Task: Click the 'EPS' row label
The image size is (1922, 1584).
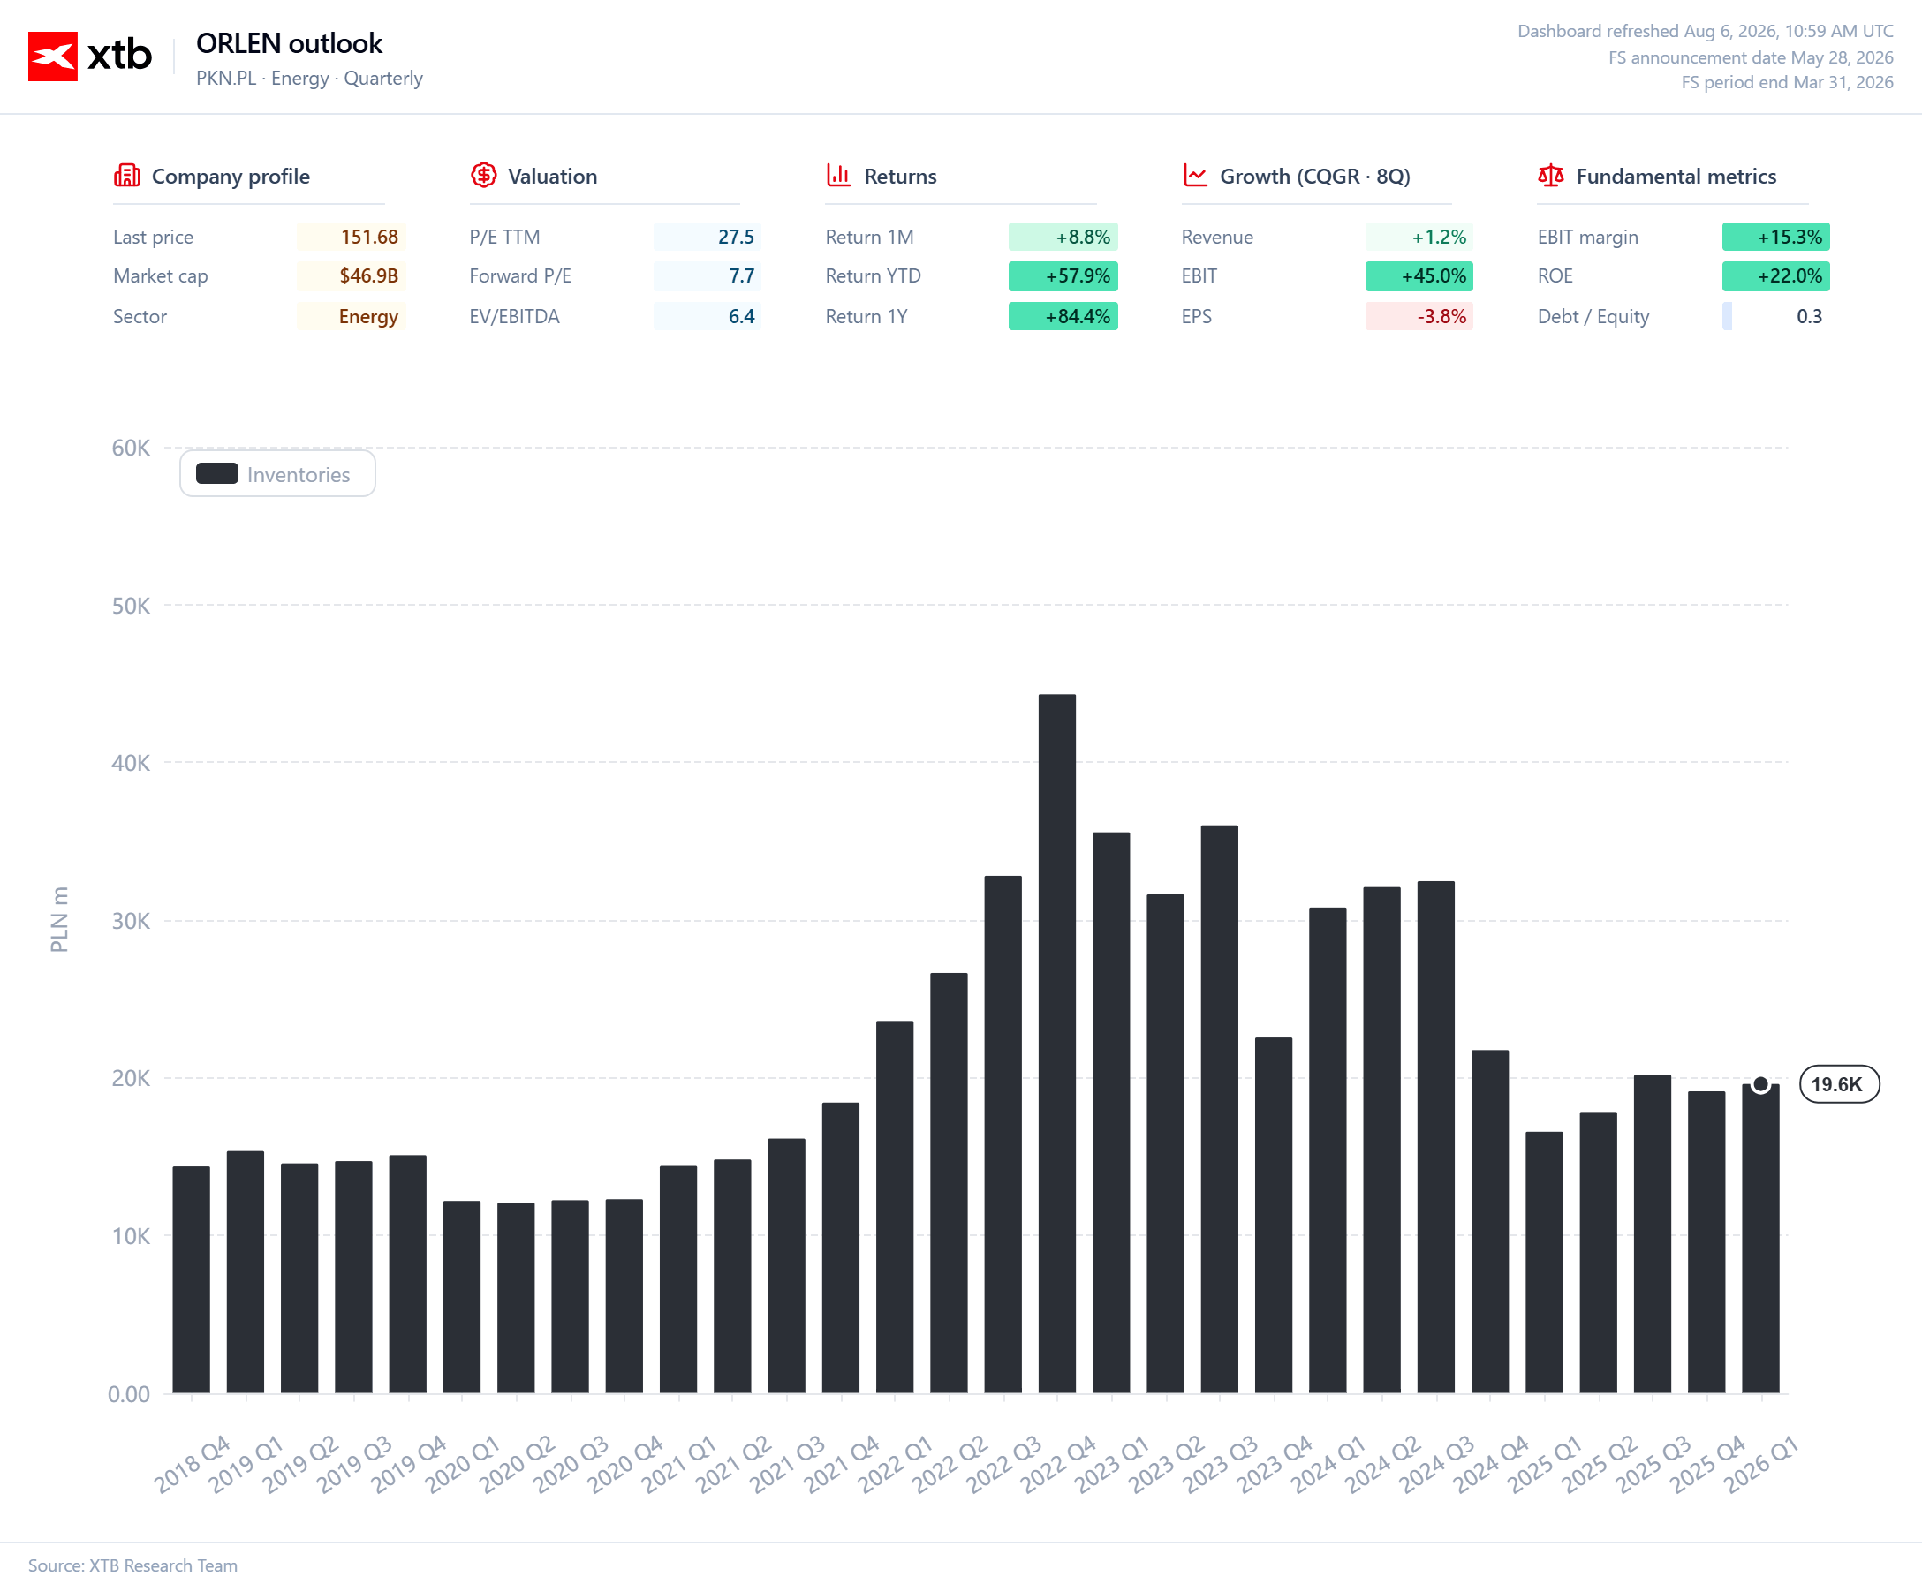Action: pyautogui.click(x=1197, y=316)
